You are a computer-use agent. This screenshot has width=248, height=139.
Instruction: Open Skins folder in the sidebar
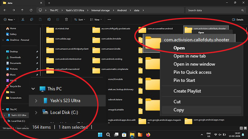[10, 92]
